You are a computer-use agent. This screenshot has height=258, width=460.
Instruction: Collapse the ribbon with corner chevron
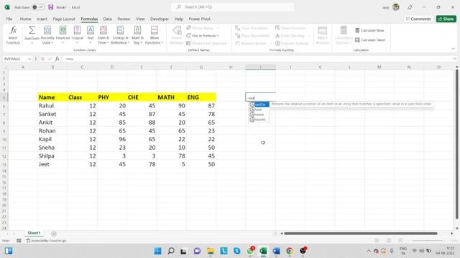tap(454, 49)
